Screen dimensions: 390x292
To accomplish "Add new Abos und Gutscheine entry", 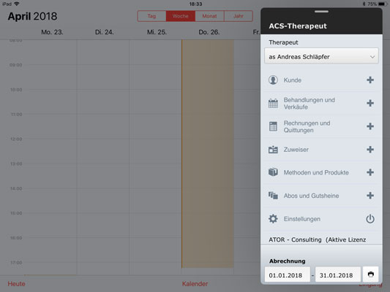I will pyautogui.click(x=370, y=196).
